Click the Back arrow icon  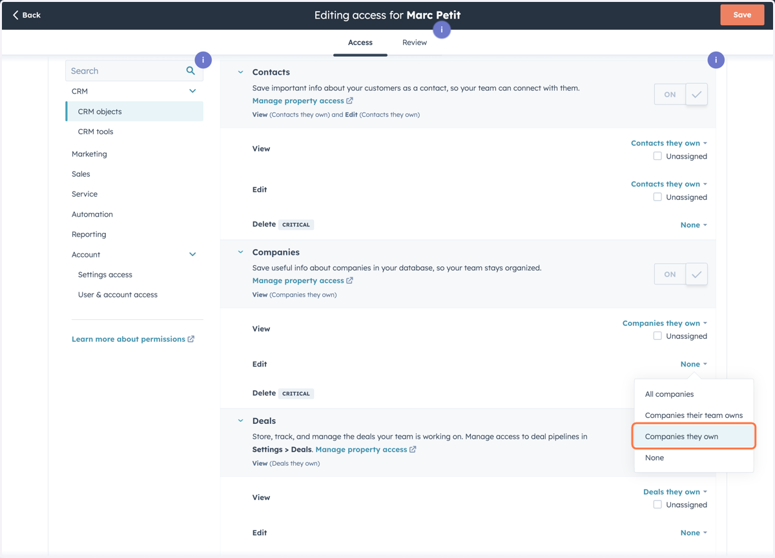(x=15, y=15)
